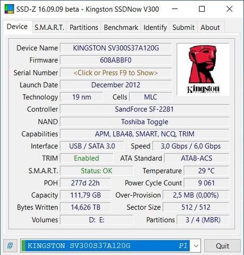244x255 pixels.
Task: Click the S.M.A.R.T. Status: OK field
Action: pyautogui.click(x=97, y=171)
